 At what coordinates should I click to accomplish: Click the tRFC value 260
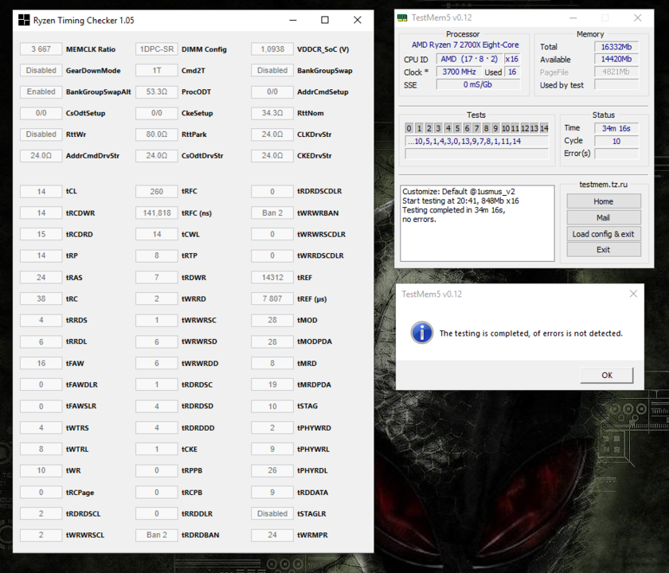click(x=157, y=192)
